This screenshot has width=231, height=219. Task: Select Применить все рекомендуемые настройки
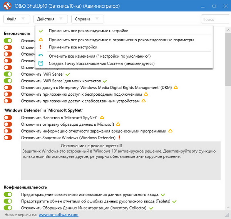click(124, 31)
